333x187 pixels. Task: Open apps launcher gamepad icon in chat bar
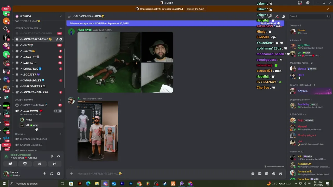click(x=281, y=173)
